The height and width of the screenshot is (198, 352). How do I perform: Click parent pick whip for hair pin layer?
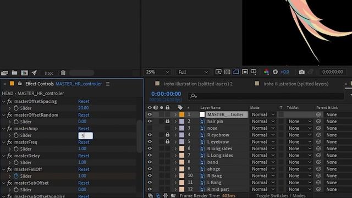click(318, 121)
